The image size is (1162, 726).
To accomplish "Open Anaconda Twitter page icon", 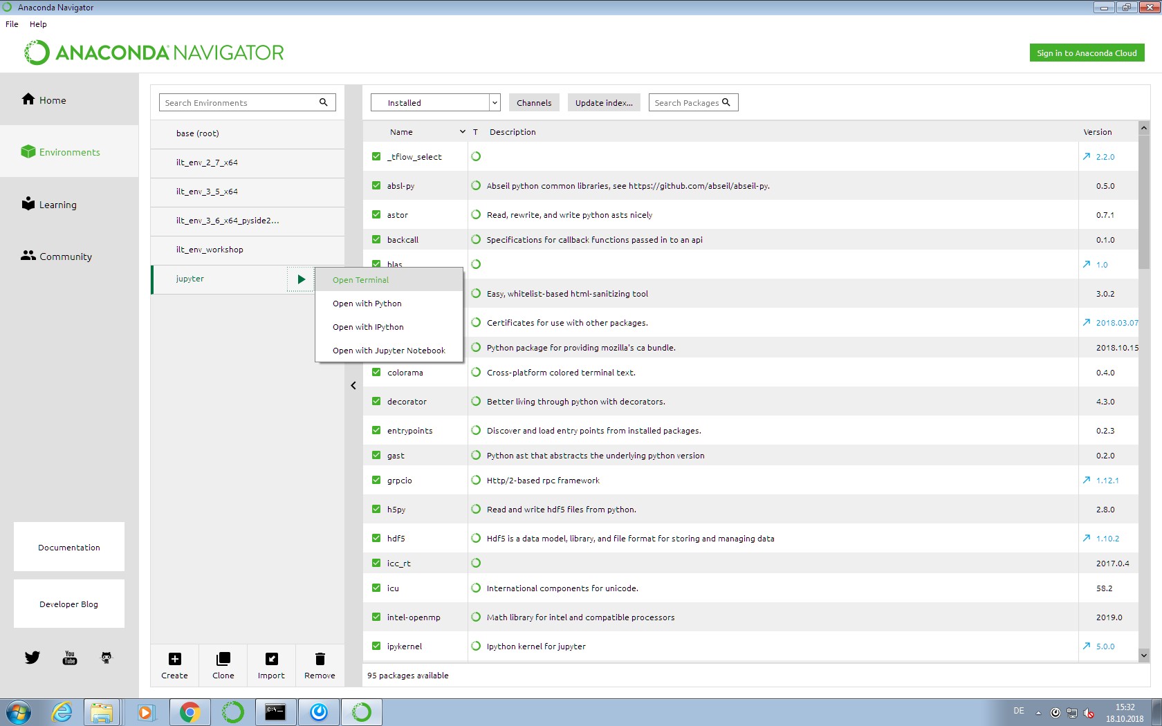I will coord(33,657).
